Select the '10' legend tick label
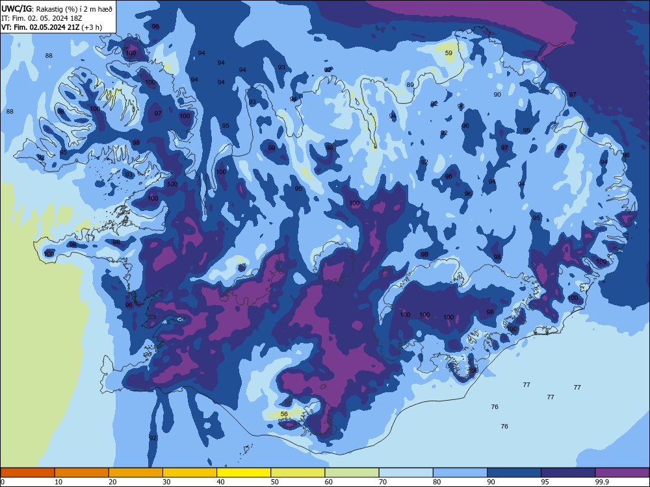The height and width of the screenshot is (487, 650). coord(58,482)
